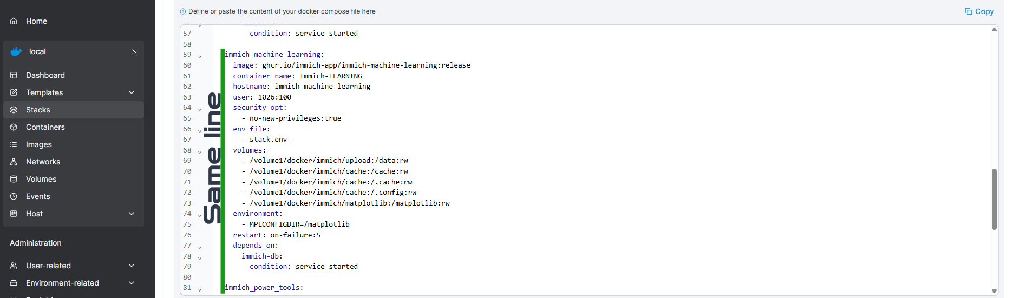Collapse the immich-machine-learning block at line 59
The height and width of the screenshot is (298, 1014).
click(x=200, y=56)
